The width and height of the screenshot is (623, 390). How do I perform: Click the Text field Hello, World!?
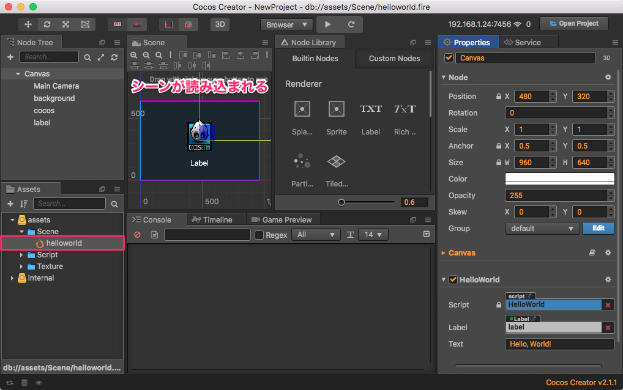click(559, 344)
